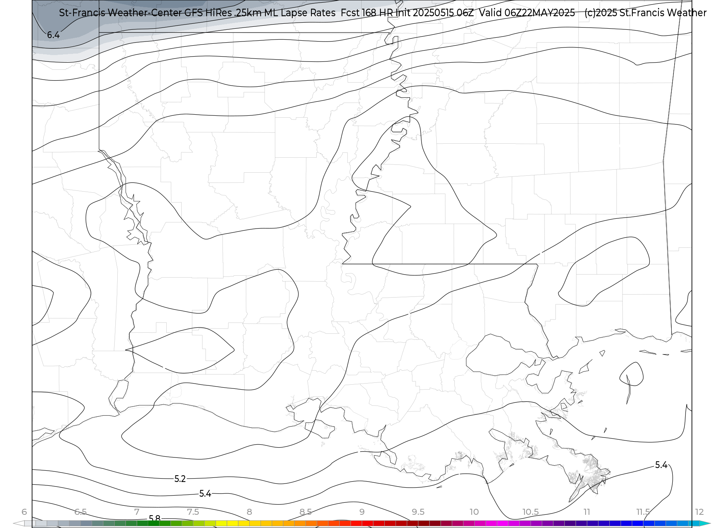
Task: Click the colorbar tick label 6
Action: [x=24, y=512]
